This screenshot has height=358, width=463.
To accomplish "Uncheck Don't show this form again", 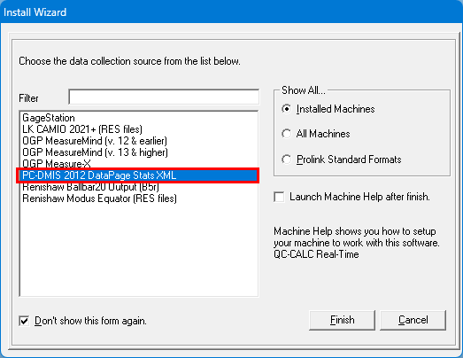I will click(x=24, y=321).
